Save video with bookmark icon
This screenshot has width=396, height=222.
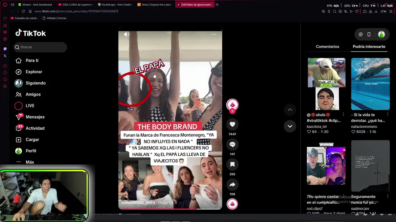pyautogui.click(x=232, y=164)
